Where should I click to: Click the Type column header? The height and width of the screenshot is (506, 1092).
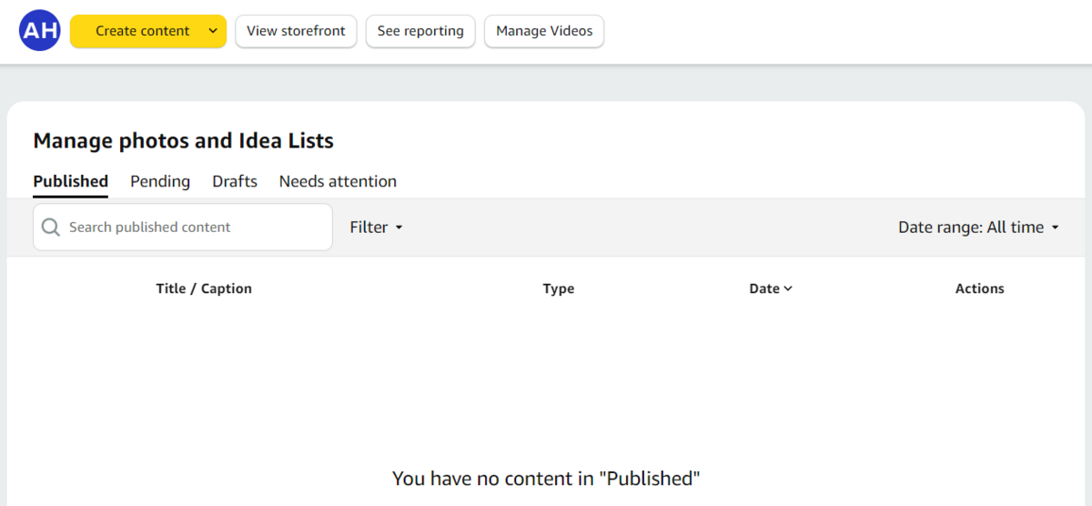tap(559, 288)
